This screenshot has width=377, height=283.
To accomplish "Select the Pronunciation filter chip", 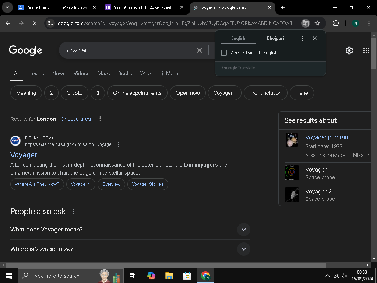I will (x=265, y=93).
